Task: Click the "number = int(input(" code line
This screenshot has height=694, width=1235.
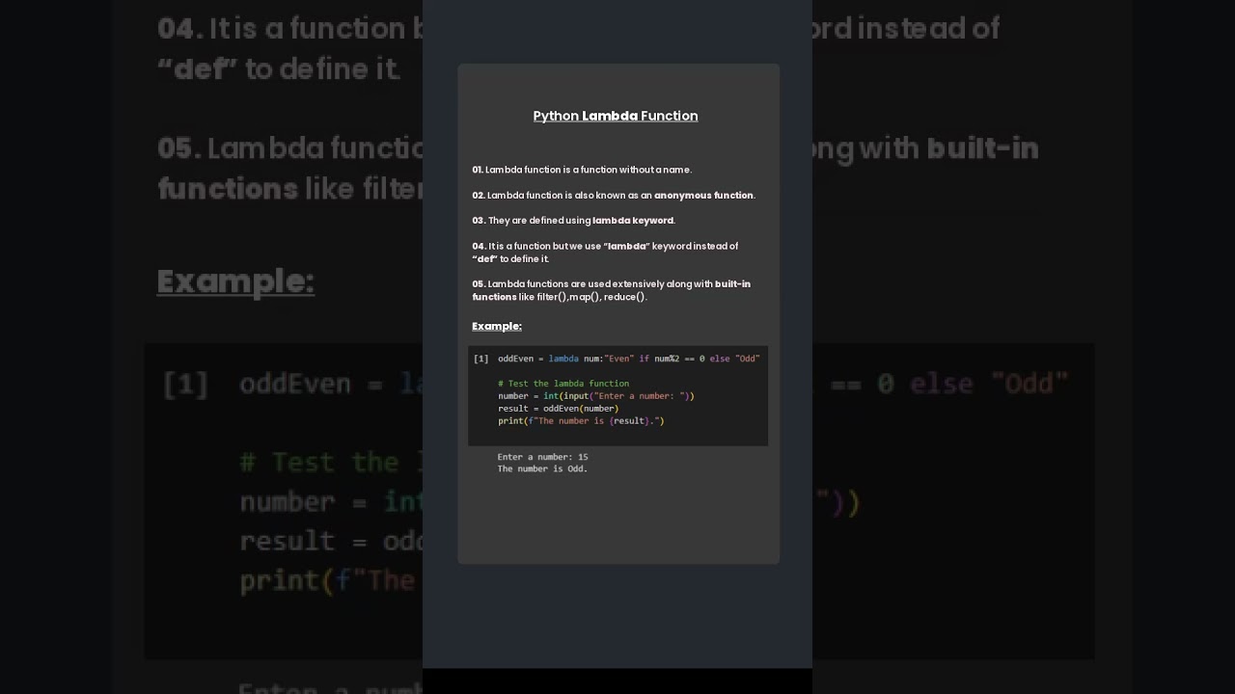Action: tap(596, 396)
